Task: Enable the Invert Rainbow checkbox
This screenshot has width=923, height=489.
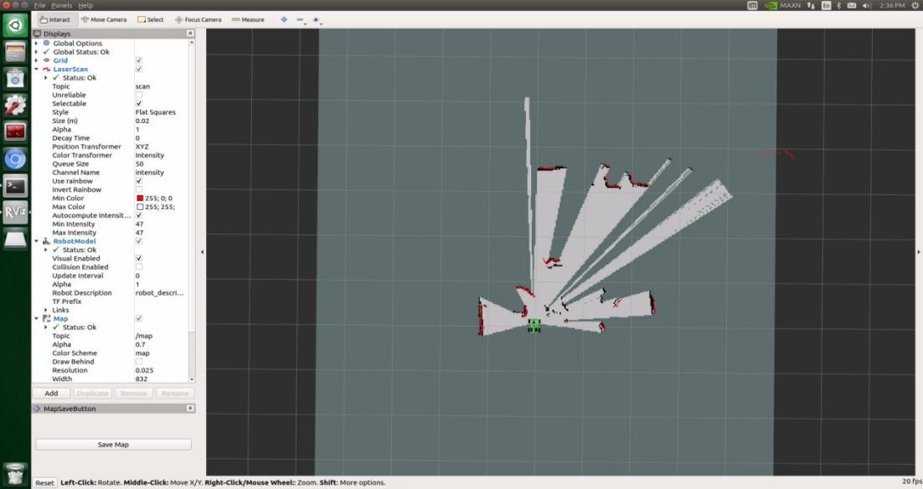Action: pos(139,189)
